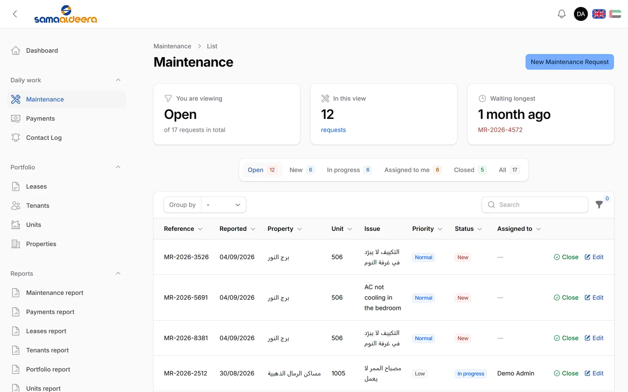
Task: Select the Closed tab
Action: [x=470, y=170]
